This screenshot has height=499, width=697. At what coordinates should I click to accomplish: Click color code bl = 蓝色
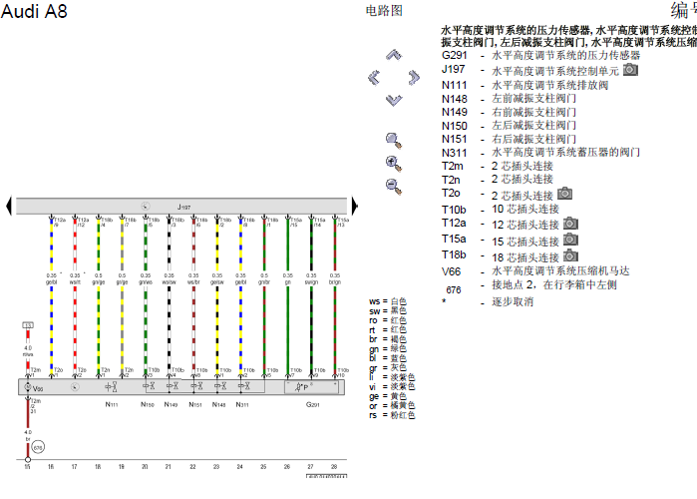coord(388,358)
